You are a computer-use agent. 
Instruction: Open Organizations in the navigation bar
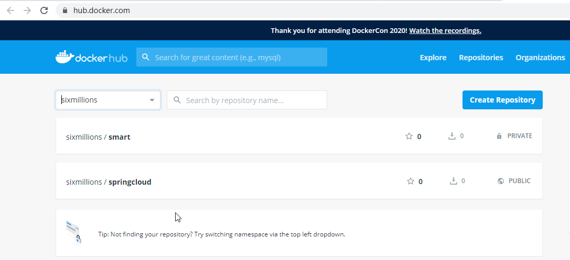pos(540,58)
